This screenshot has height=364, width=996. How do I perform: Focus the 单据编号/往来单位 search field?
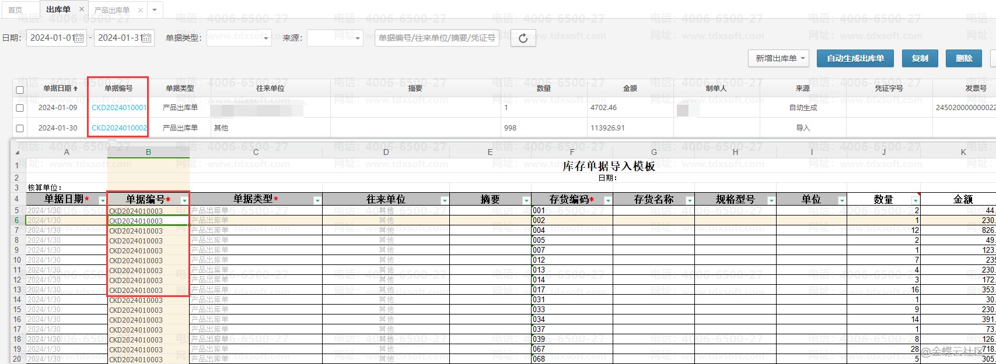436,38
